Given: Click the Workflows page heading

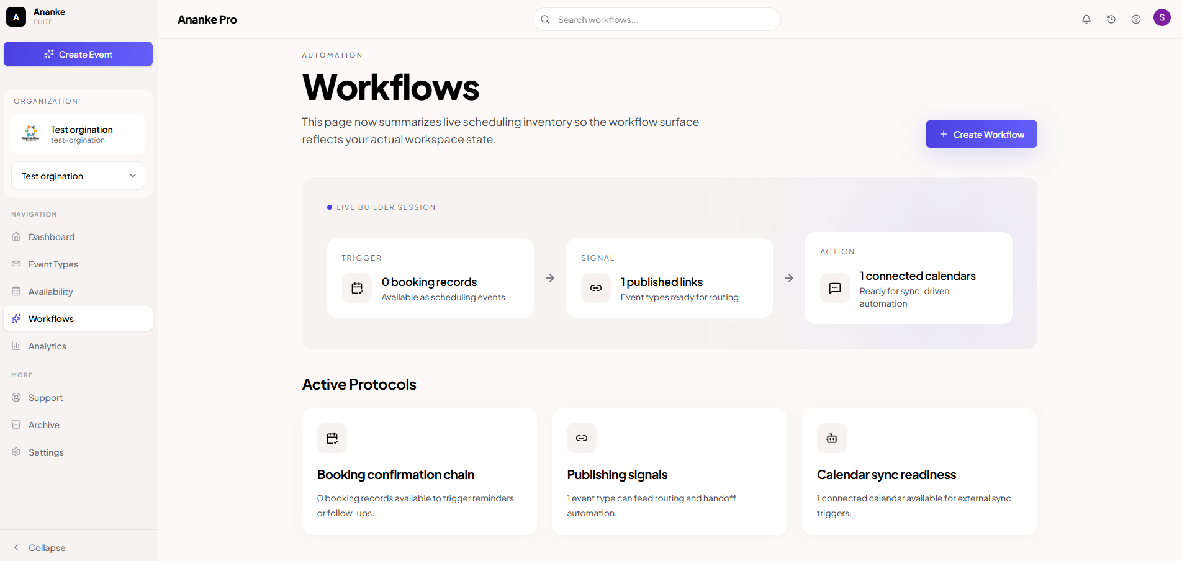Looking at the screenshot, I should pos(390,87).
